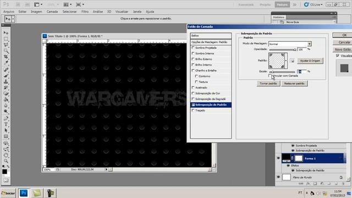The width and height of the screenshot is (352, 198).
Task: Click the Iniciar start button
Action: point(8,193)
